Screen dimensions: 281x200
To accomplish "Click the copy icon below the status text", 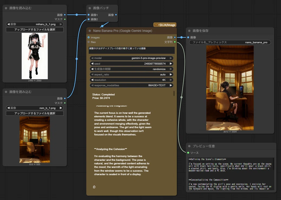I will click(x=94, y=187).
